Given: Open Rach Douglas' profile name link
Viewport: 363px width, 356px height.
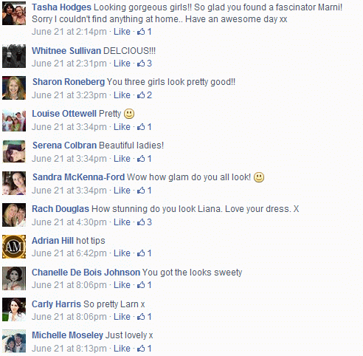Looking at the screenshot, I should (60, 209).
